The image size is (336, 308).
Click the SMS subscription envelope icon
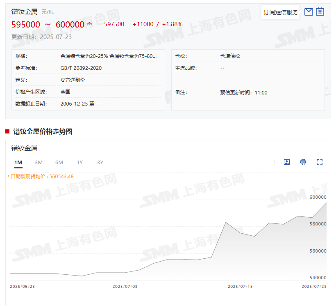(x=309, y=12)
